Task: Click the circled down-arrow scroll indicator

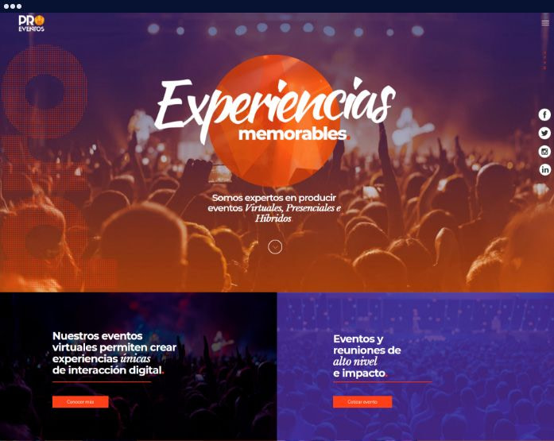Action: (275, 247)
